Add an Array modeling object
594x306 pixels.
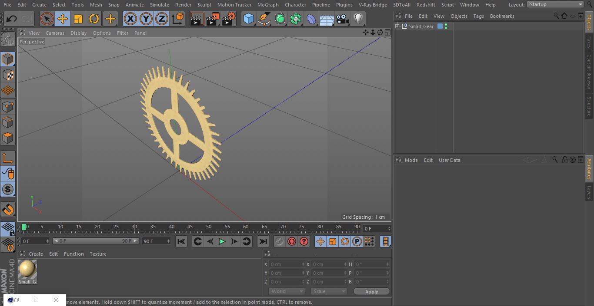pos(296,19)
